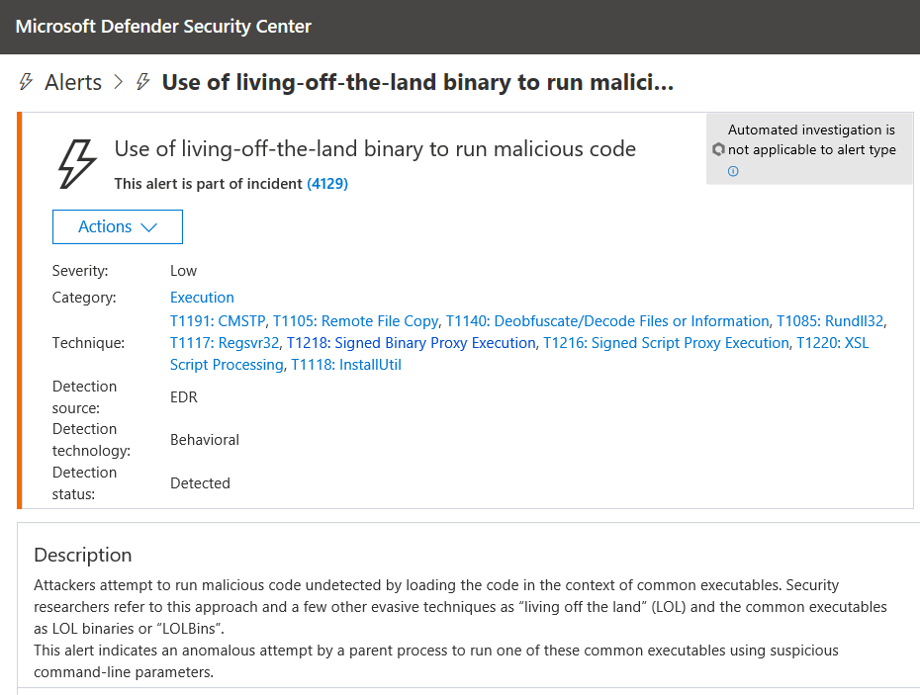920x695 pixels.
Task: Click the lightning bolt icon beside Alerts breadcrumb
Action: pos(26,82)
